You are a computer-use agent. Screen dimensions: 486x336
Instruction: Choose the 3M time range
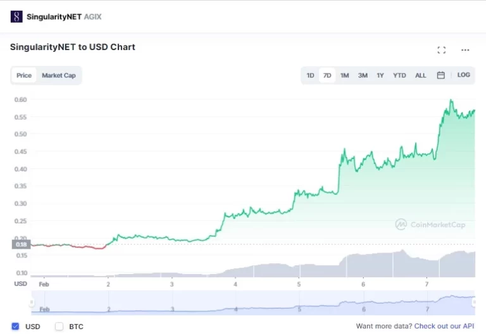(x=363, y=75)
